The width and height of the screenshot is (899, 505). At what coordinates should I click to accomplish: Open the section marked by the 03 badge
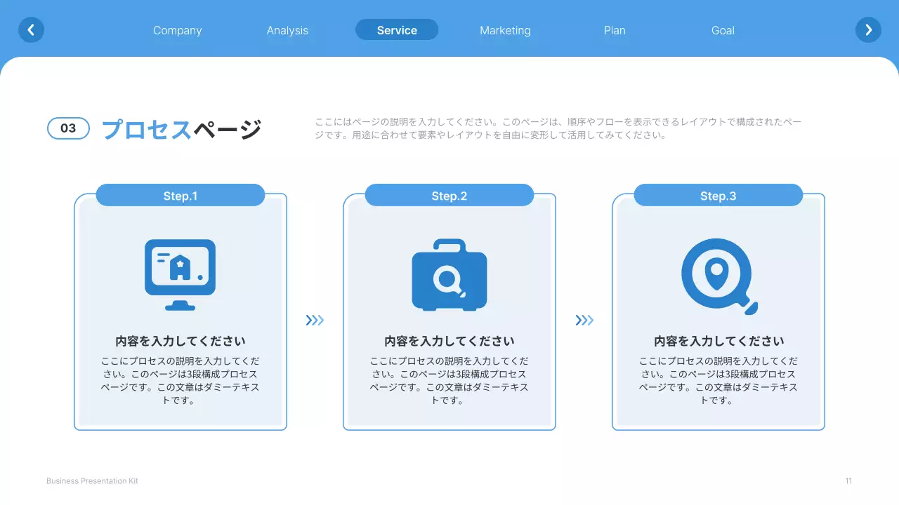point(68,128)
